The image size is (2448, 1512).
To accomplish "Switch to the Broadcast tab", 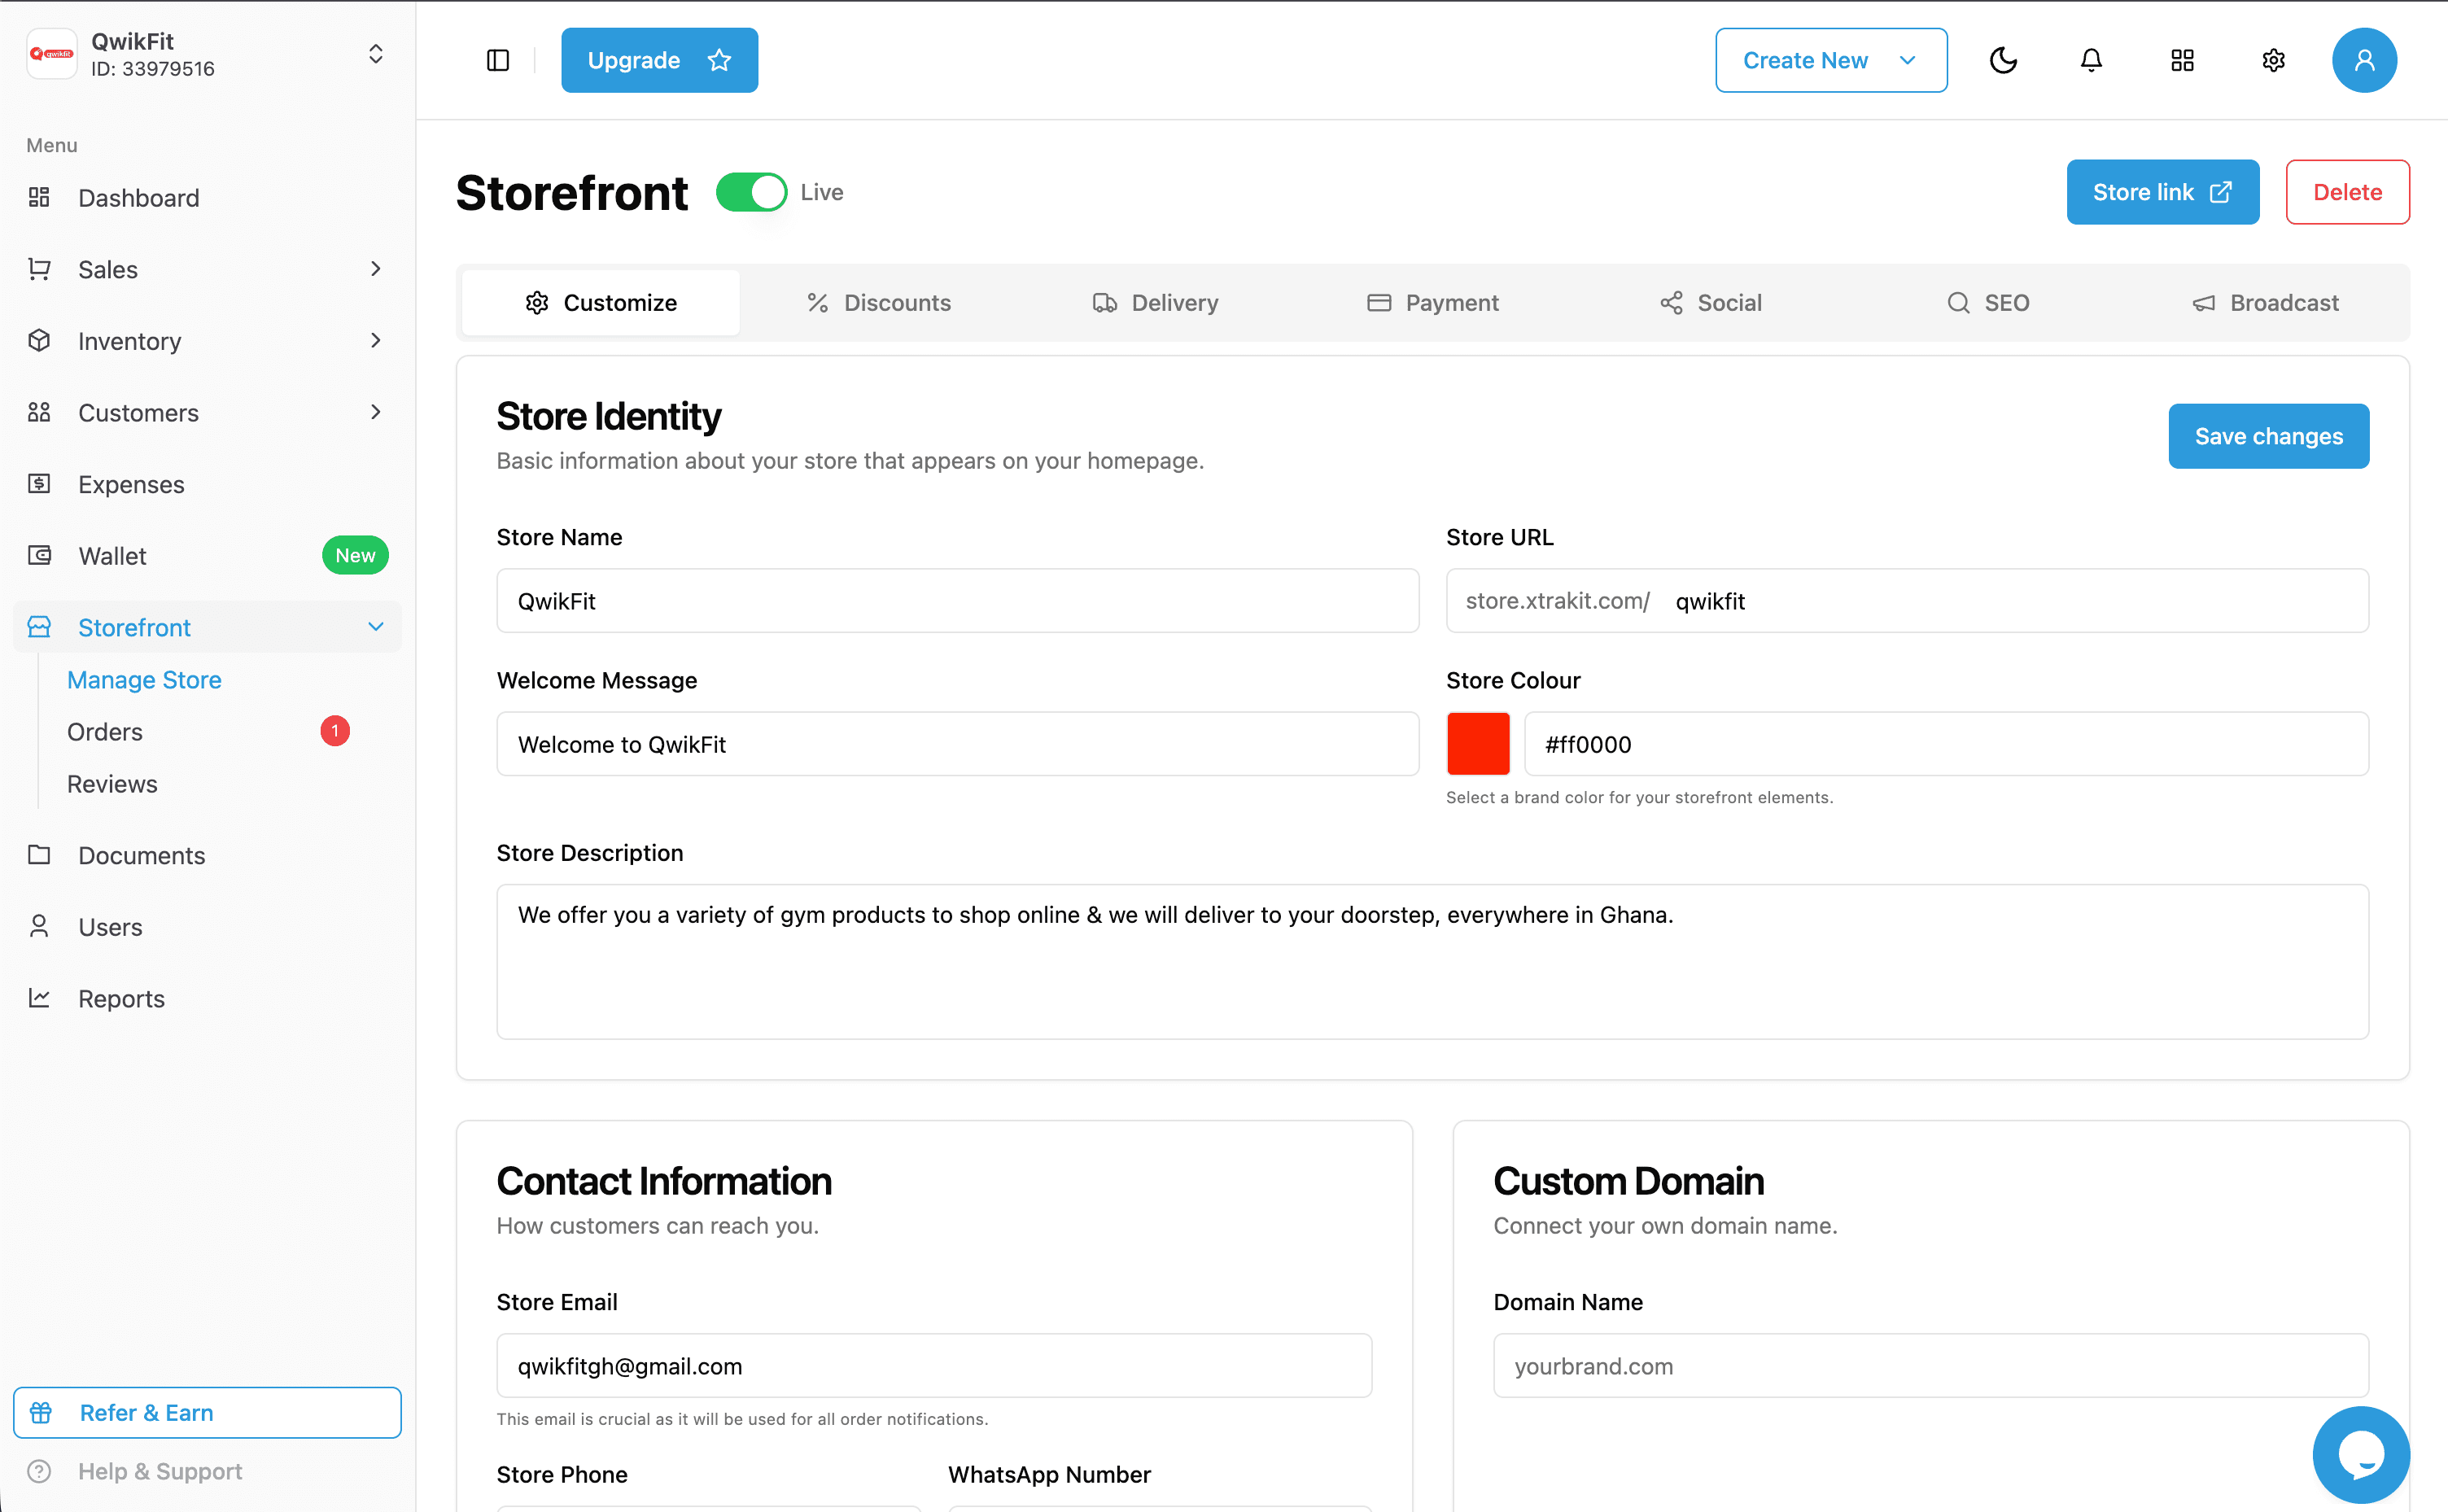I will 2264,303.
